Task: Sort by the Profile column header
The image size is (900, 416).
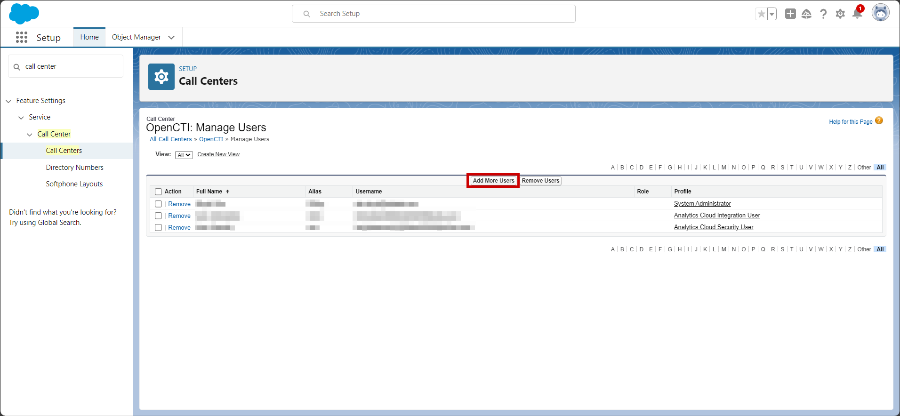Action: tap(683, 192)
